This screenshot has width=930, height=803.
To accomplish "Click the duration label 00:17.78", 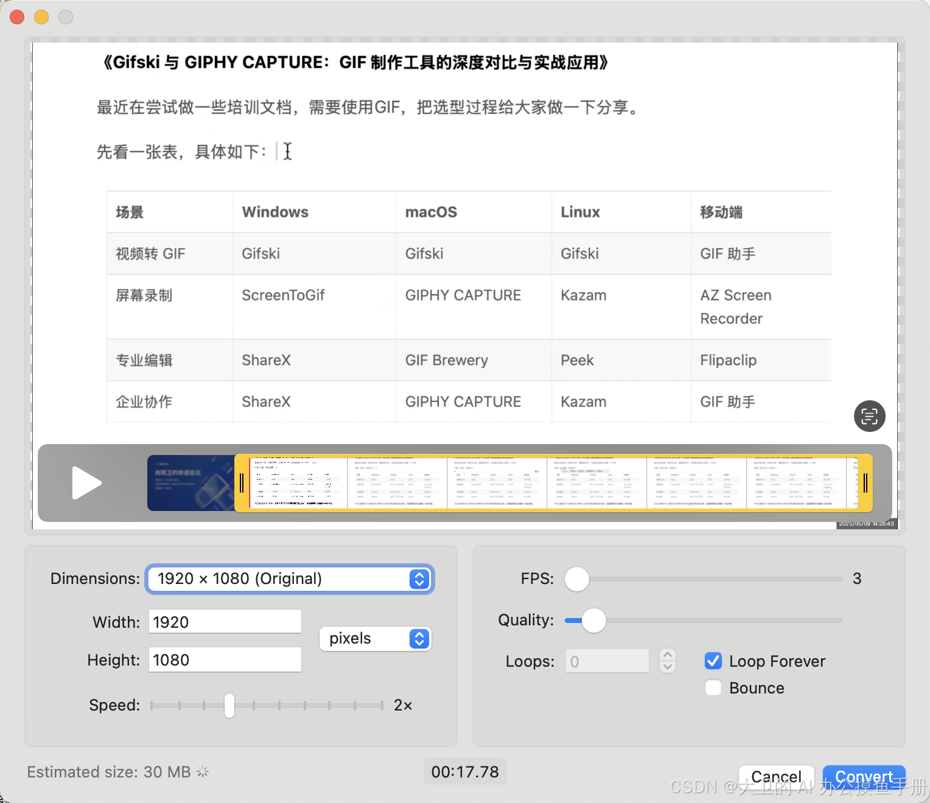I will (465, 772).
